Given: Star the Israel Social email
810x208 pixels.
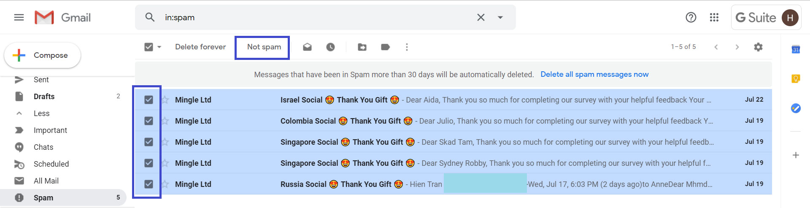Looking at the screenshot, I should [165, 100].
